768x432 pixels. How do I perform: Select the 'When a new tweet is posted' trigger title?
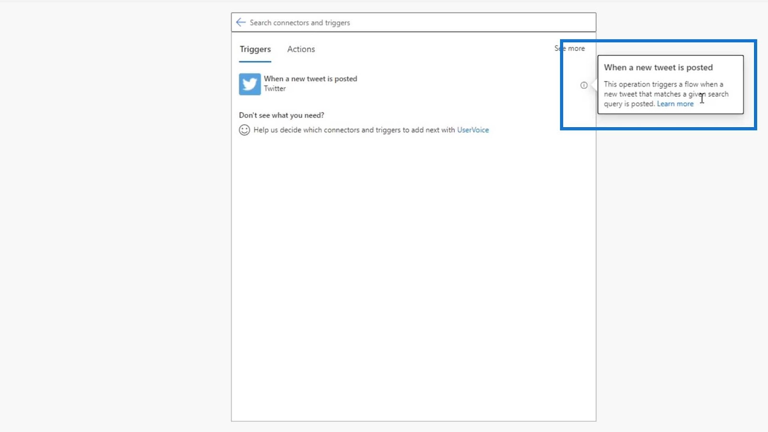(x=310, y=79)
